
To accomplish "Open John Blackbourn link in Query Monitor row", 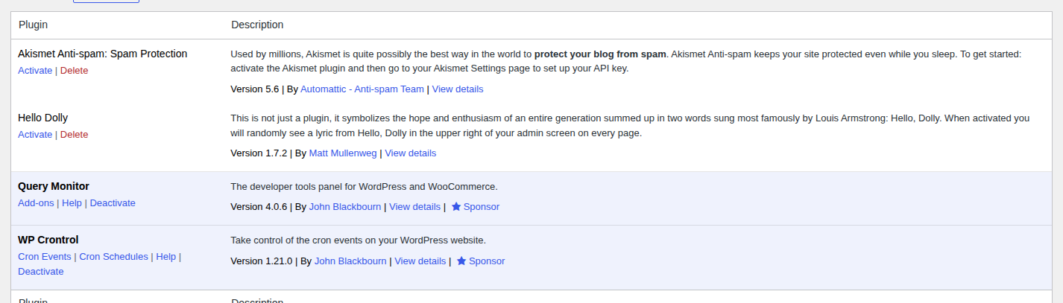I will click(x=345, y=207).
